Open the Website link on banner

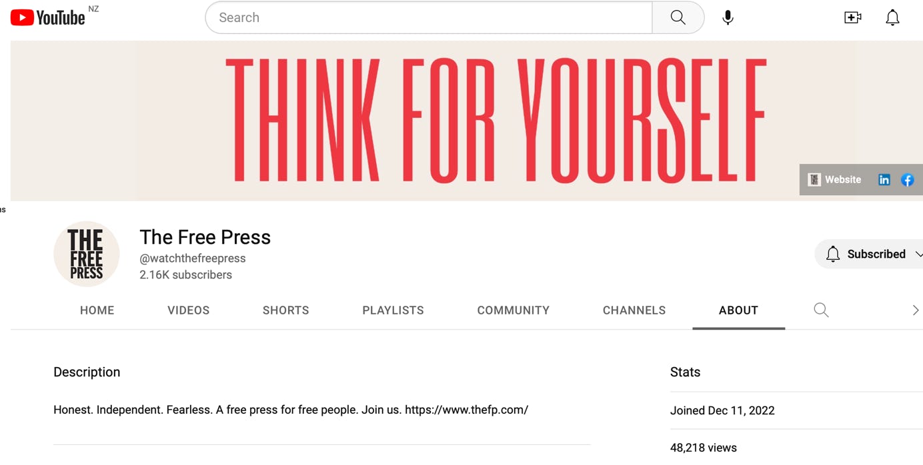point(835,180)
